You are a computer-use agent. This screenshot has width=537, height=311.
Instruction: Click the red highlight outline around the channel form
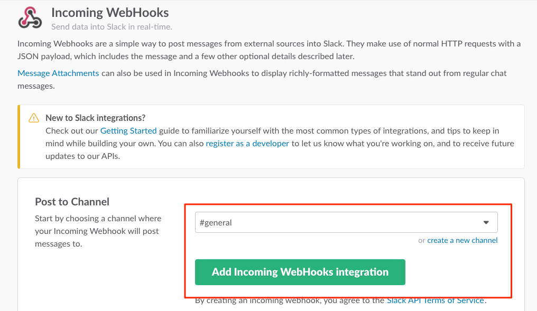pos(348,205)
